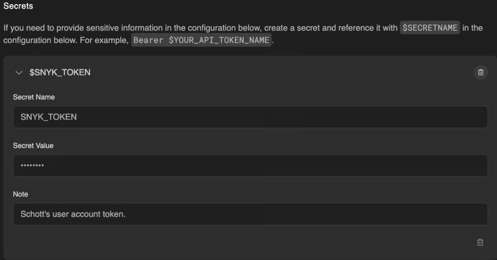
Task: Focus the Secret Name input field
Action: pos(250,117)
